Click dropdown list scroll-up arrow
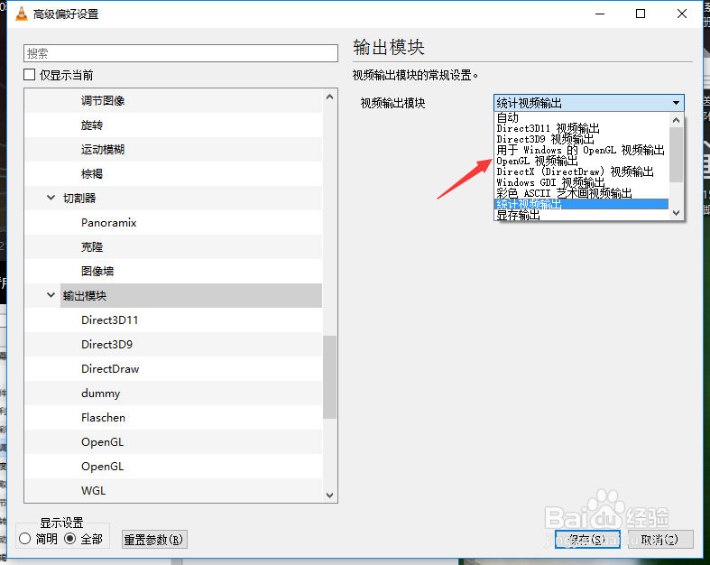This screenshot has height=565, width=710. pos(676,120)
